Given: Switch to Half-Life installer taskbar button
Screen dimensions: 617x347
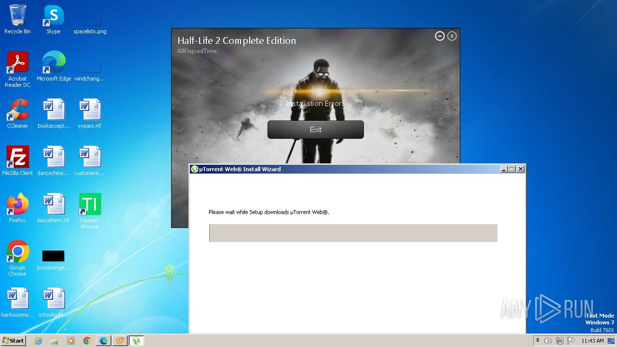Looking at the screenshot, I should (x=120, y=341).
